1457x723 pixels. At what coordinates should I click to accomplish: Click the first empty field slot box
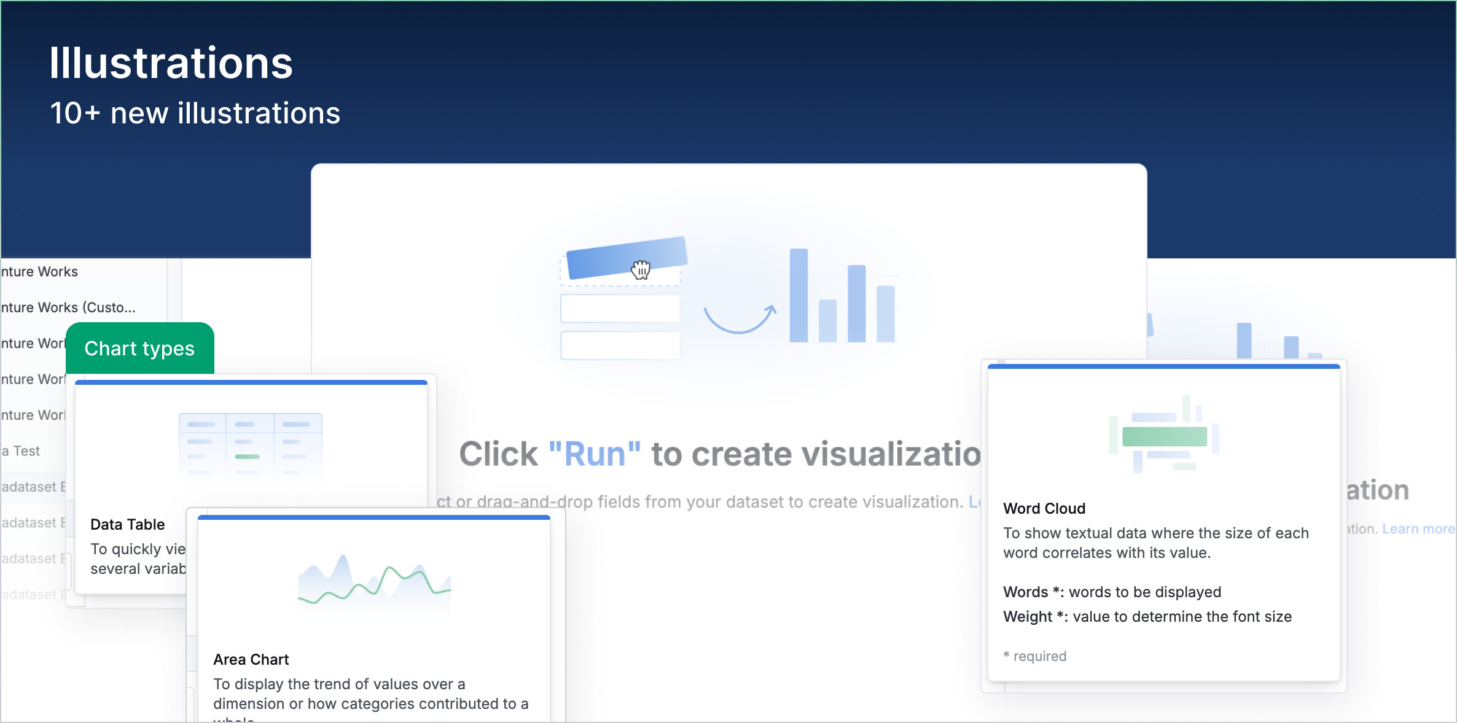[620, 309]
